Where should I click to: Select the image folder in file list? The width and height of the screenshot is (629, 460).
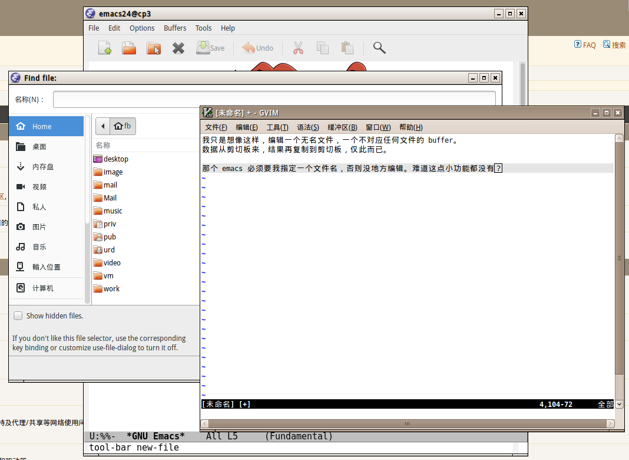coord(108,172)
